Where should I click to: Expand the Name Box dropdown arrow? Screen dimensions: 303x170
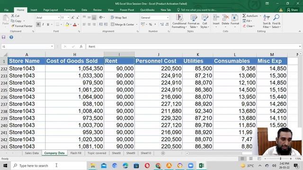52,46
